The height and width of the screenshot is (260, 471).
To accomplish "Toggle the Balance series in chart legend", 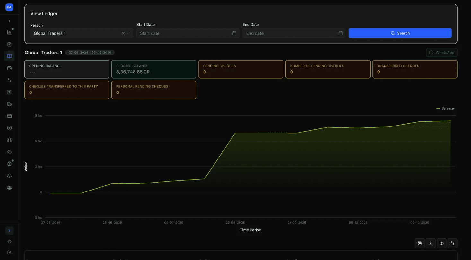I will (445, 108).
